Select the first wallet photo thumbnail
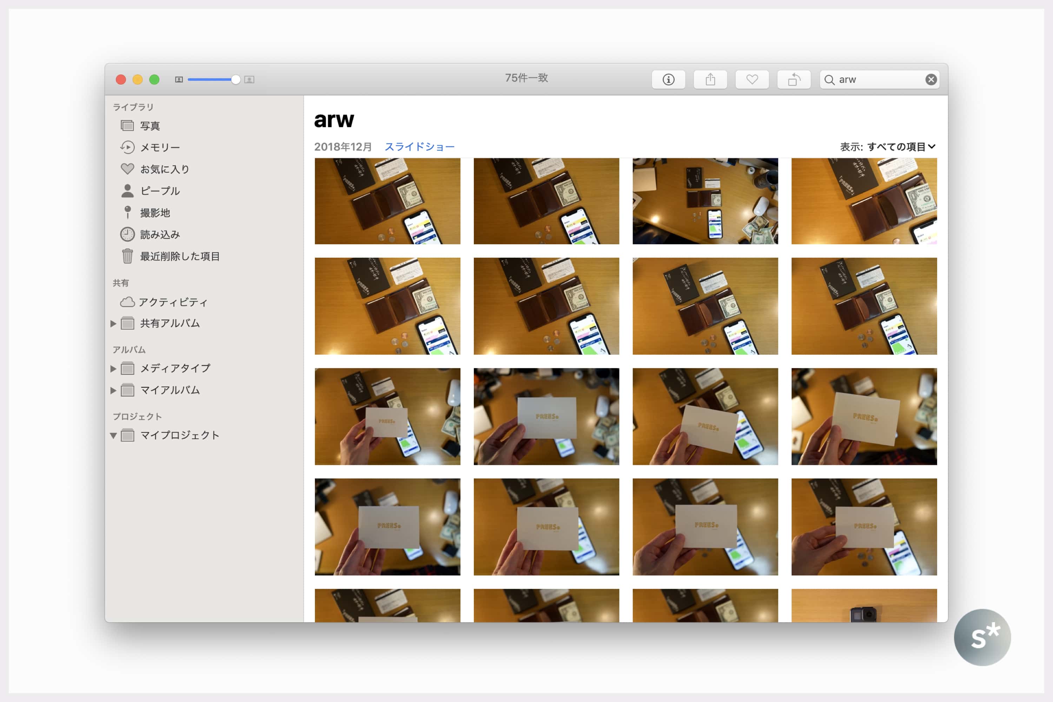This screenshot has width=1053, height=702. pos(387,201)
